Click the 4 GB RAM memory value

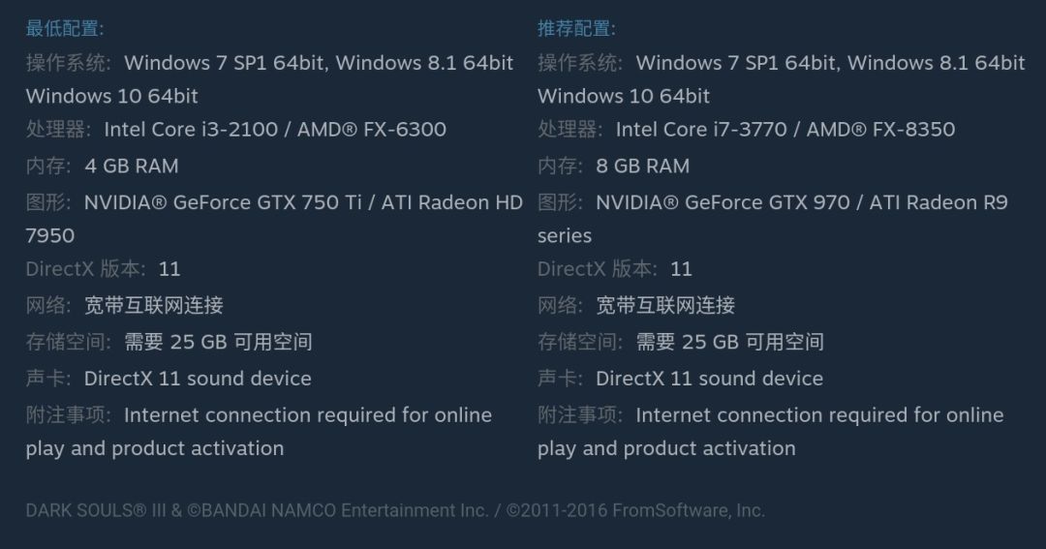click(132, 167)
